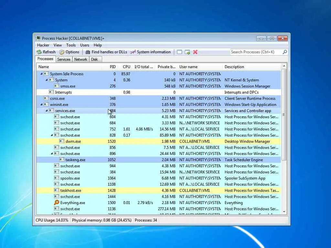Image resolution: width=331 pixels, height=248 pixels.
Task: Click the red X kill window icon
Action: (195, 52)
